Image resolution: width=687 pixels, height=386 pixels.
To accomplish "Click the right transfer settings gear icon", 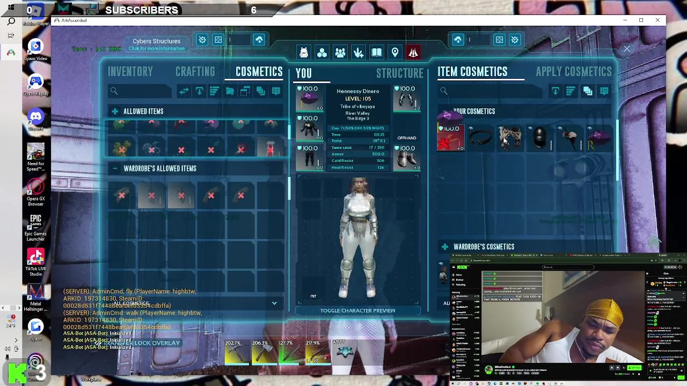I will [x=515, y=40].
